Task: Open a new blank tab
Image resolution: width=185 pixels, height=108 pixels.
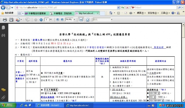Action: point(102,14)
